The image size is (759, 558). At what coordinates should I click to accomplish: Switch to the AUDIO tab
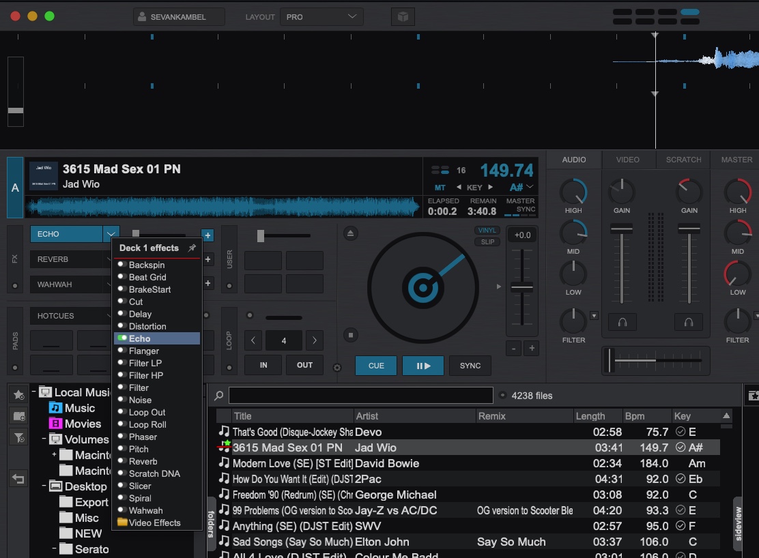574,160
